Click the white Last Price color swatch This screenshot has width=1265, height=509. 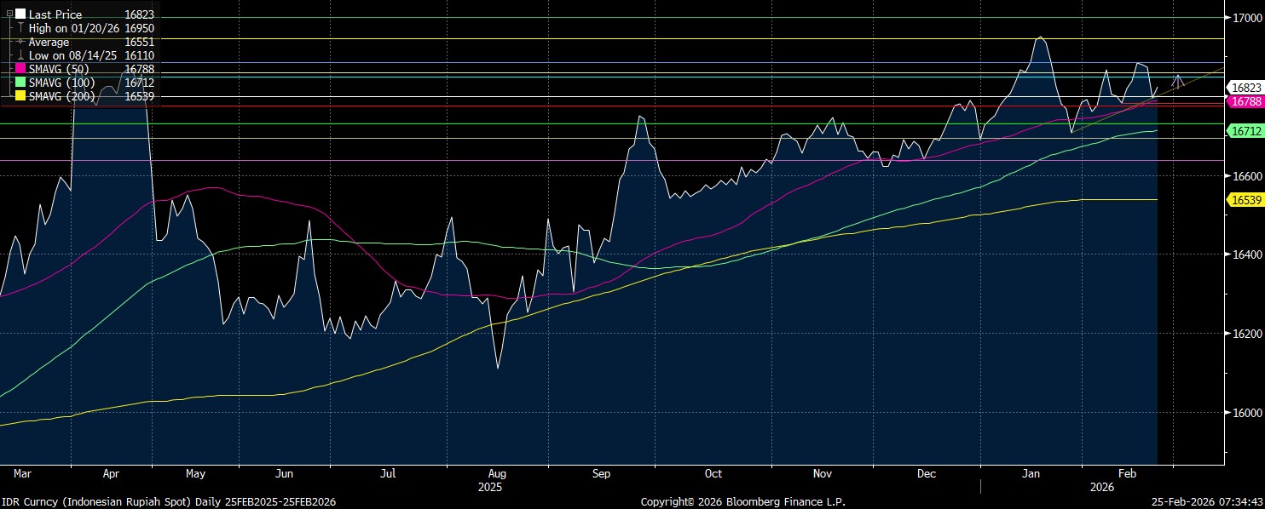pyautogui.click(x=20, y=14)
